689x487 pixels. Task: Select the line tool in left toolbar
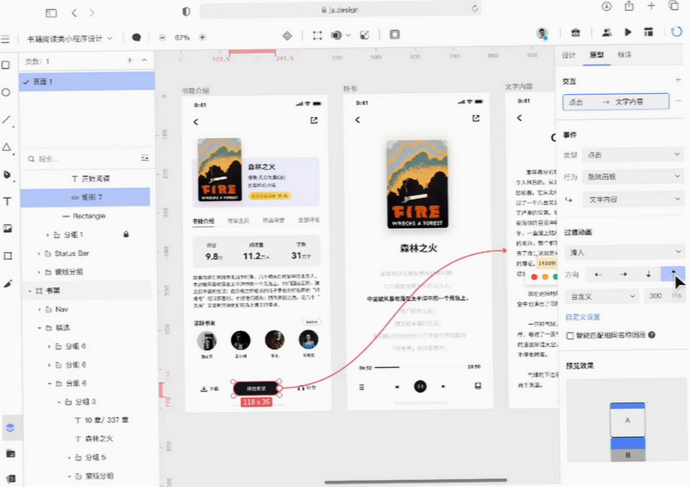6,120
